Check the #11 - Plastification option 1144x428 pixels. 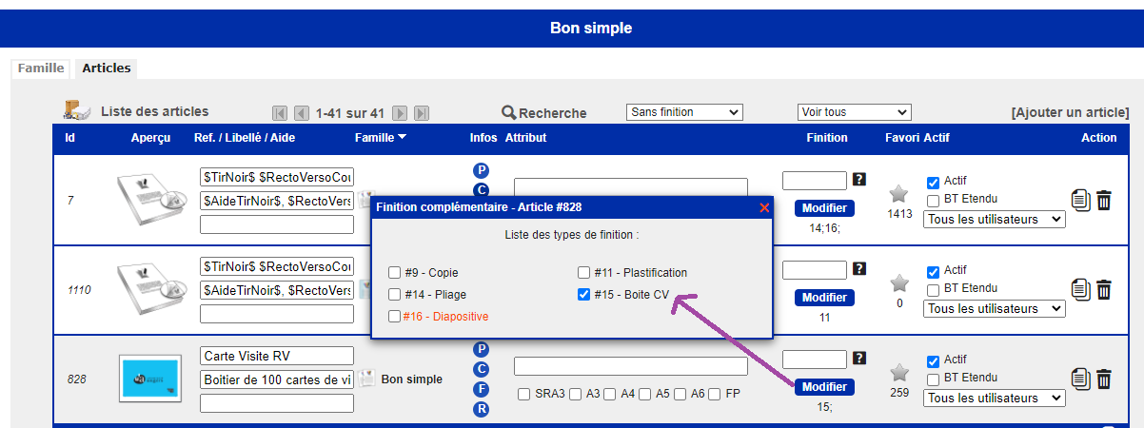[584, 273]
